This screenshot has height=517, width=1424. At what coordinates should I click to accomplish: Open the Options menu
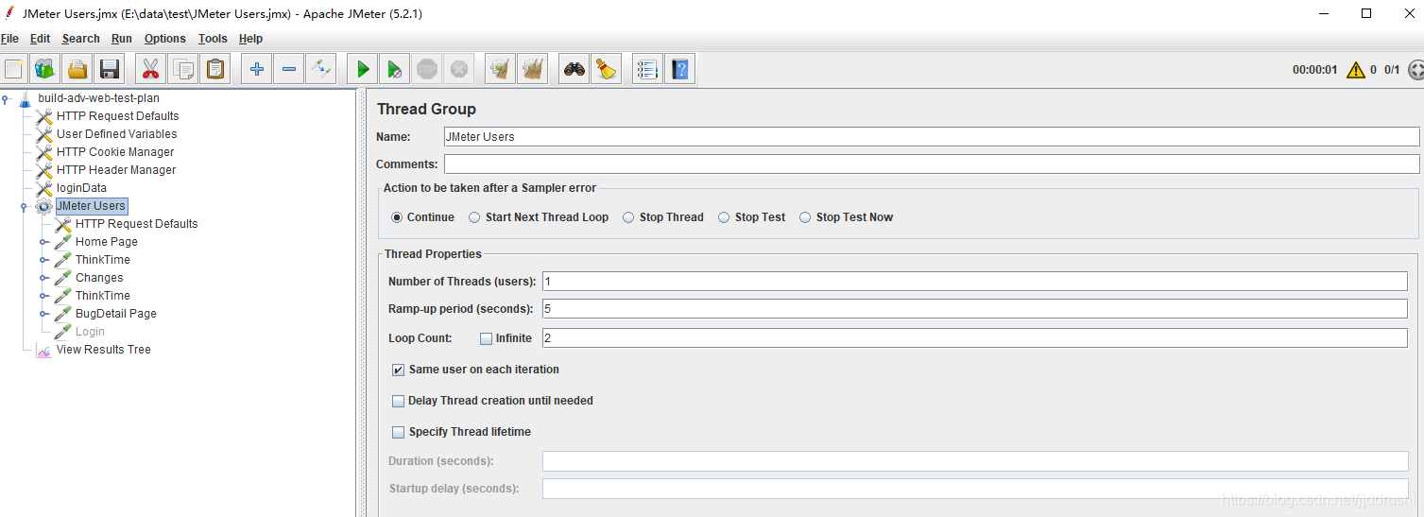coord(165,39)
